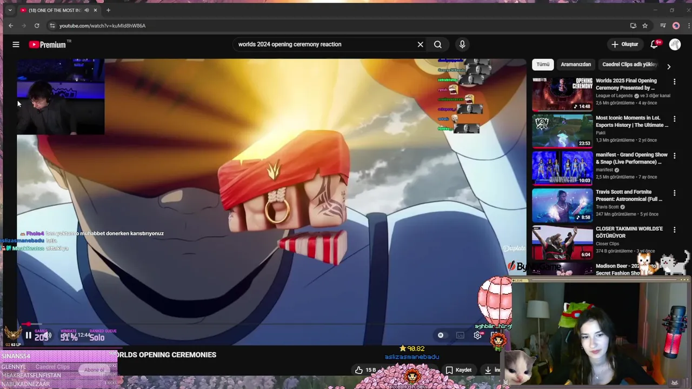Go back with the browser back arrow
Image resolution: width=692 pixels, height=389 pixels.
[11, 25]
